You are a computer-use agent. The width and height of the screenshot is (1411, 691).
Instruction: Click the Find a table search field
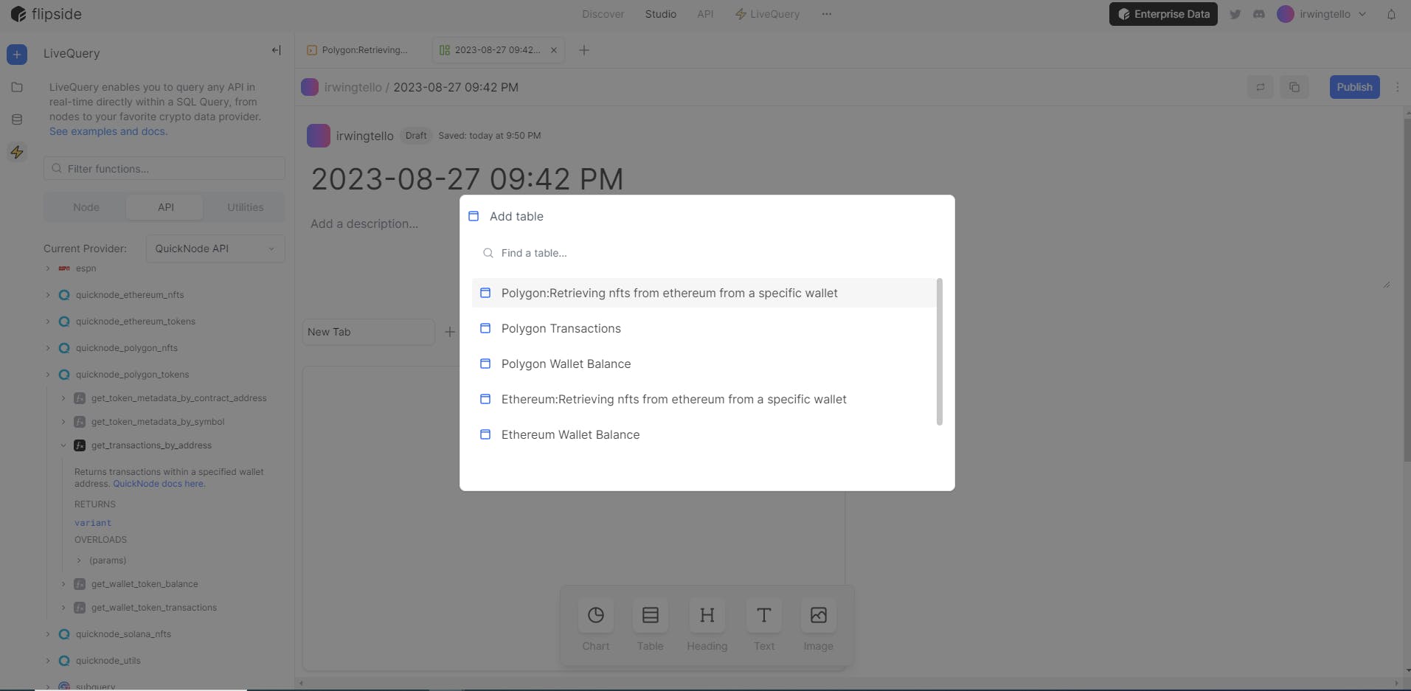707,253
